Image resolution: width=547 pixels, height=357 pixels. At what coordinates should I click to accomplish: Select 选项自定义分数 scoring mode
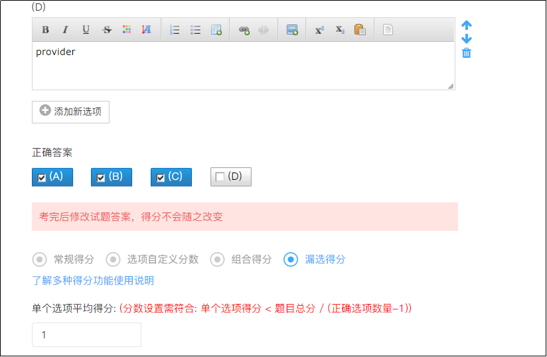pyautogui.click(x=113, y=259)
